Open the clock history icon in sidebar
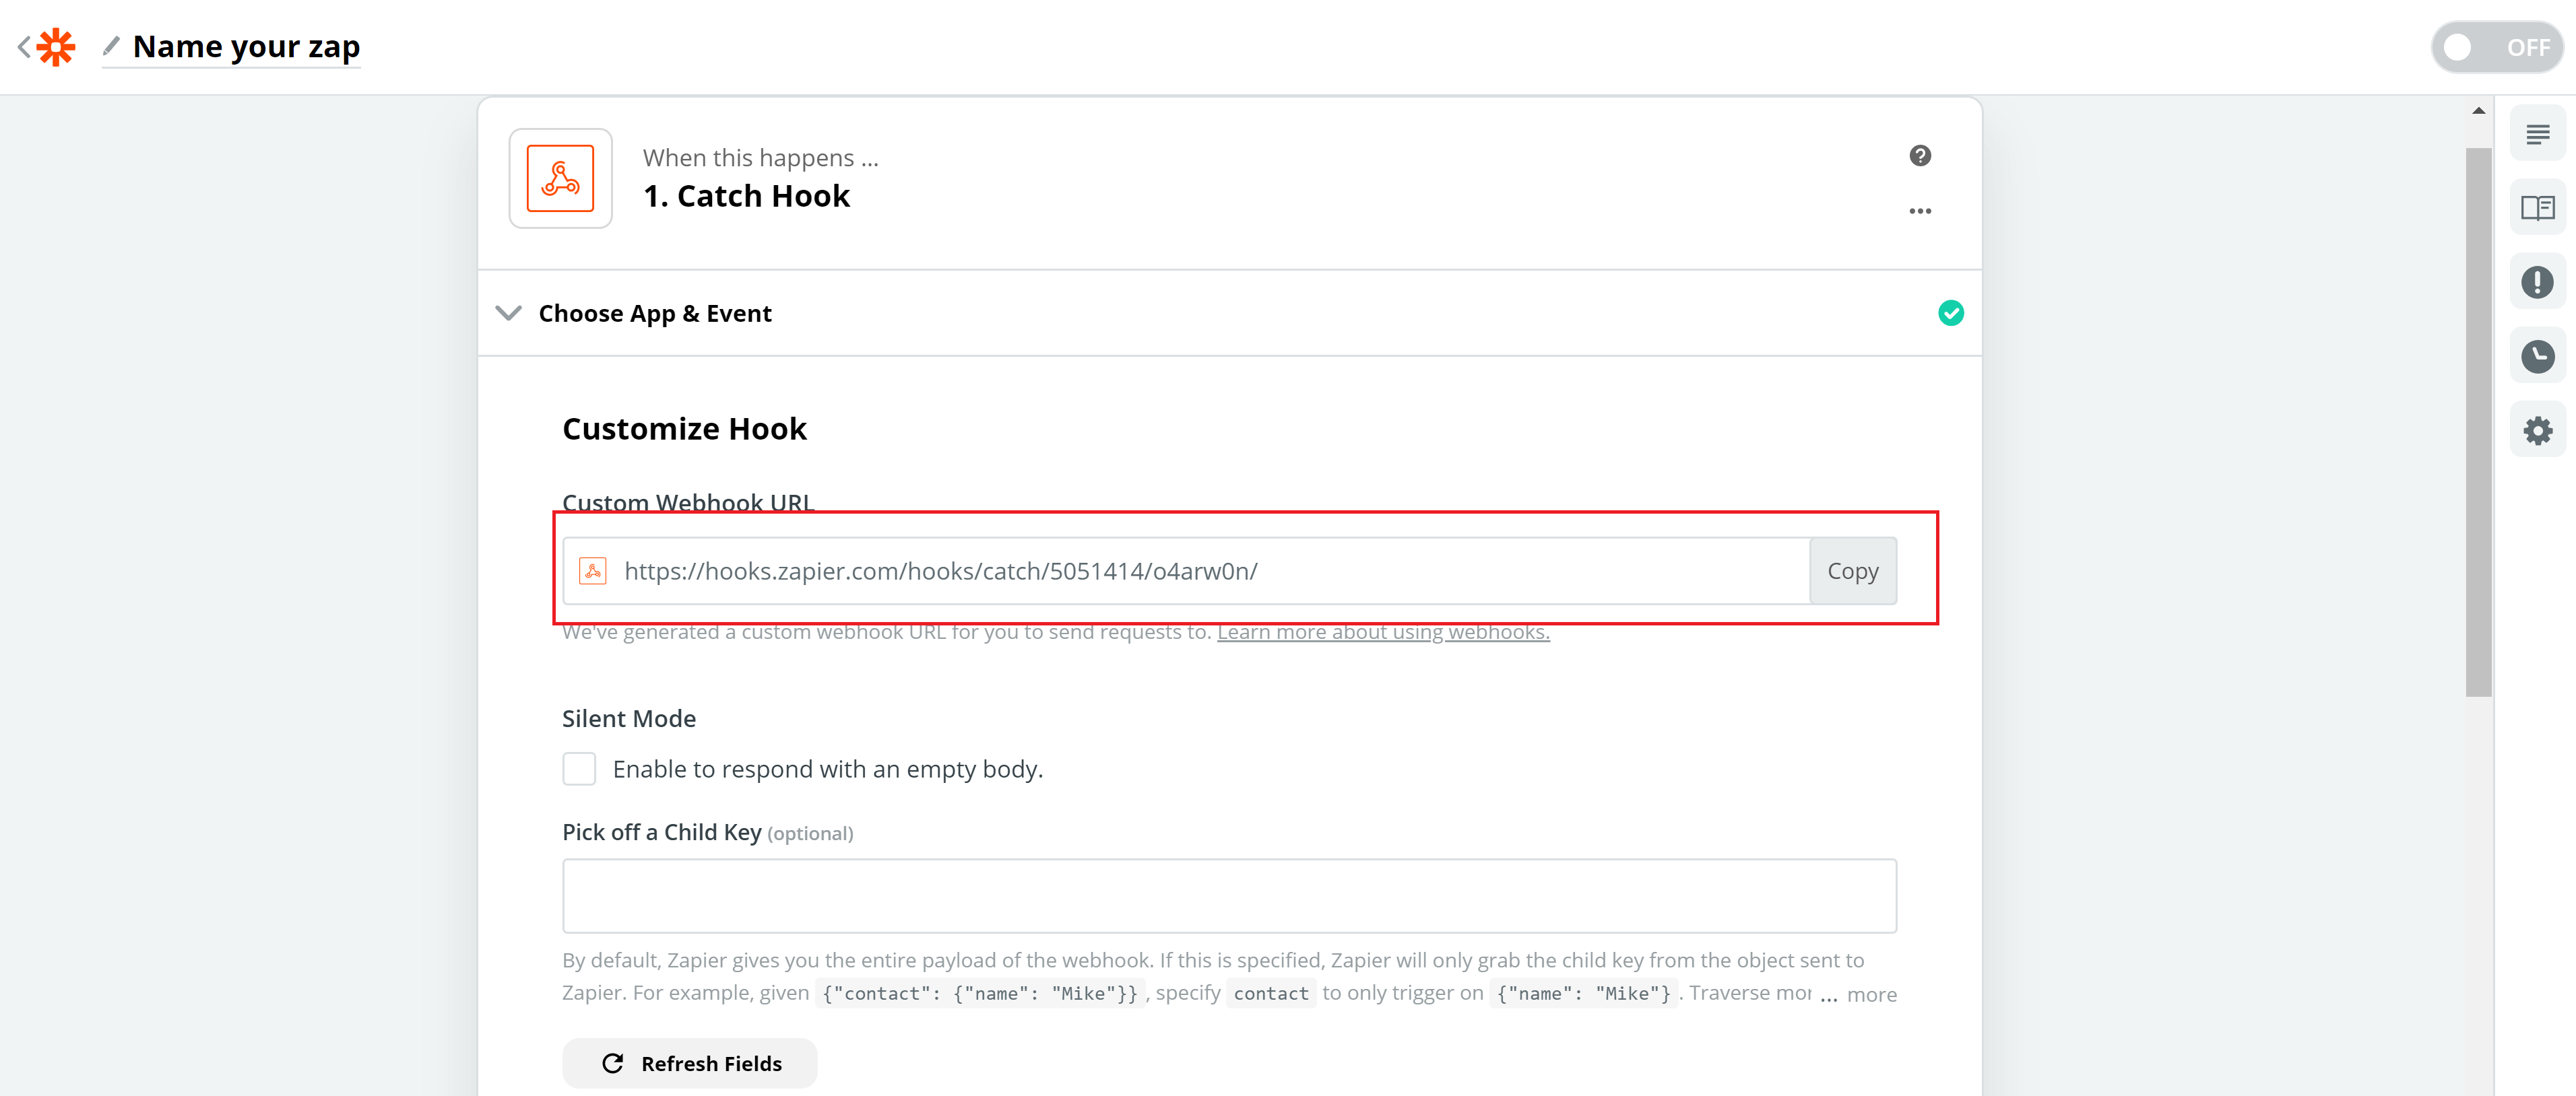The image size is (2576, 1096). click(2537, 357)
